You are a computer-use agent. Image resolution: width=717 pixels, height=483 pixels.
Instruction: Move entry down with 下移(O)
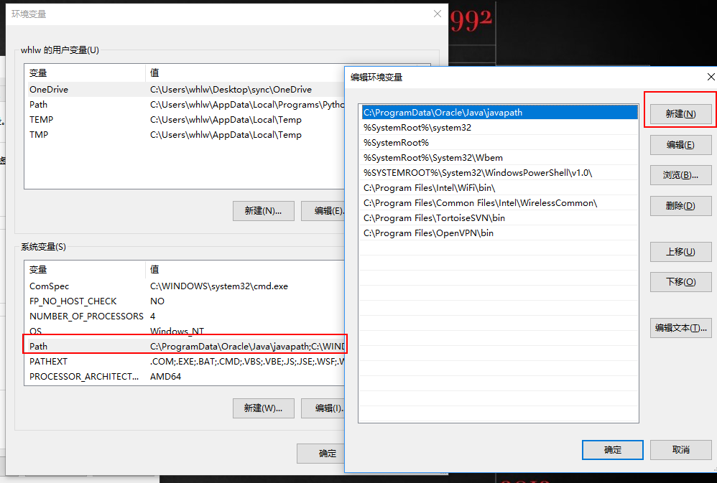click(x=680, y=282)
